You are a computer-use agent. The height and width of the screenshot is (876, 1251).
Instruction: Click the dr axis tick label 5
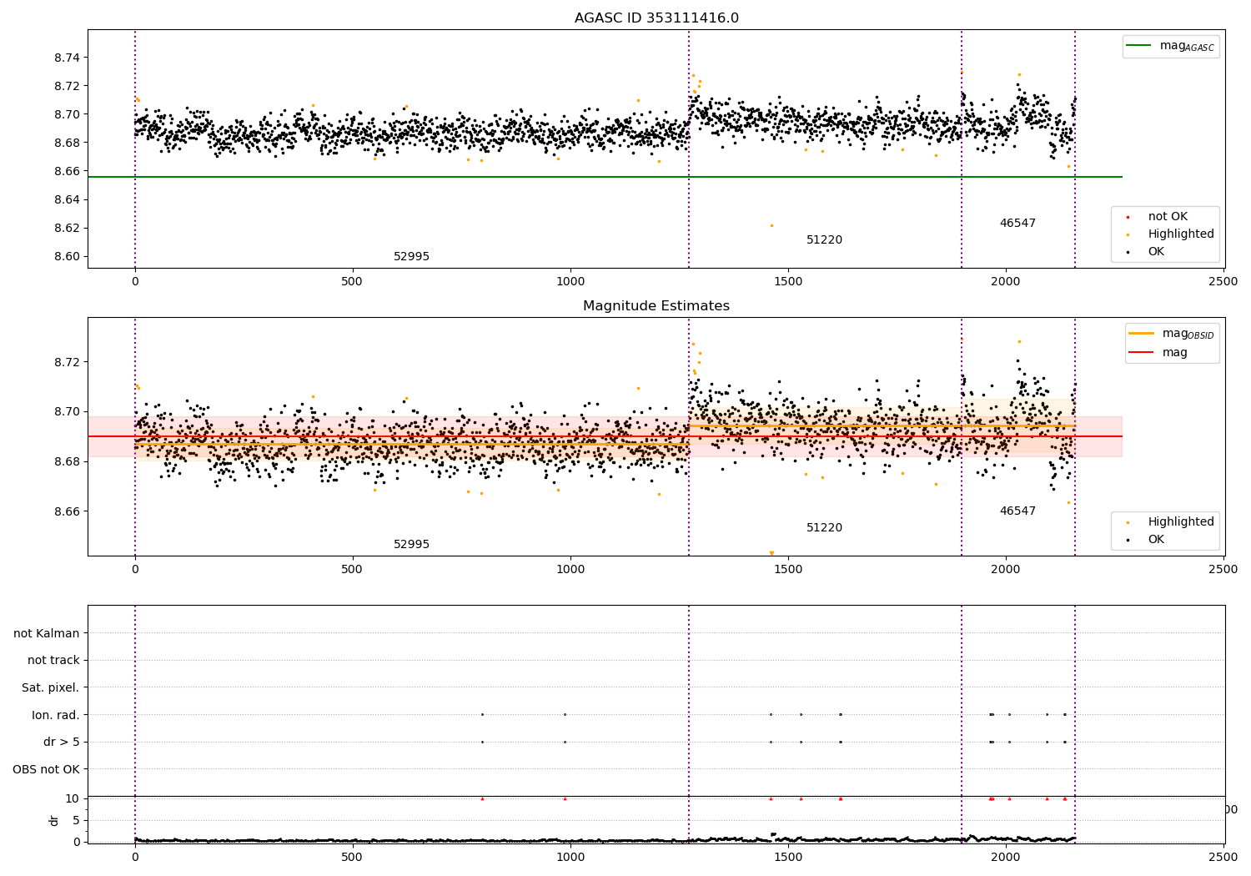tap(77, 820)
